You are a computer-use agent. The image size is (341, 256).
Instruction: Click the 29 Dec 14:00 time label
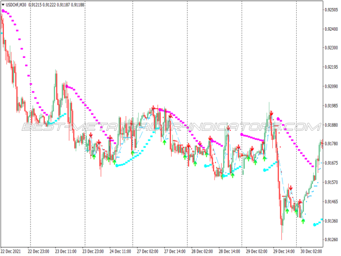coord(284,251)
